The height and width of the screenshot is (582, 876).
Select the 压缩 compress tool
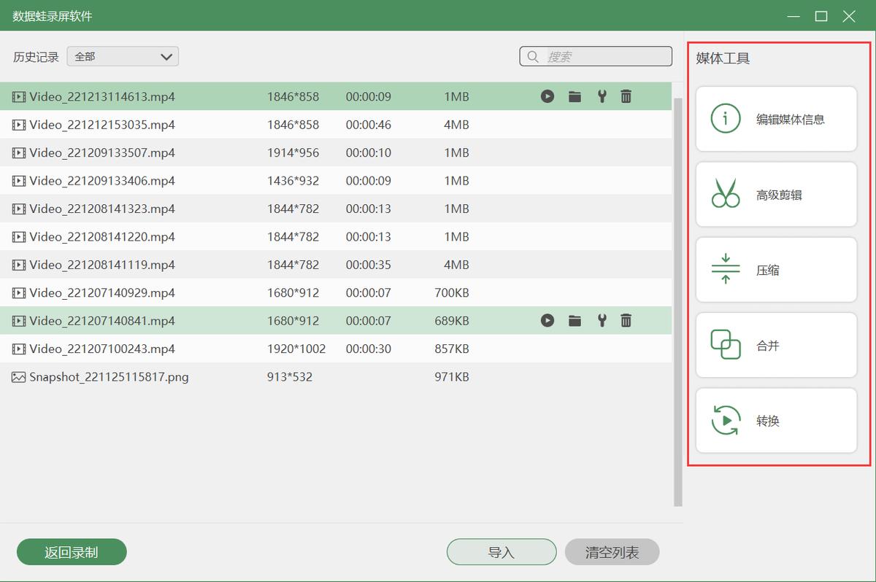[x=776, y=270]
